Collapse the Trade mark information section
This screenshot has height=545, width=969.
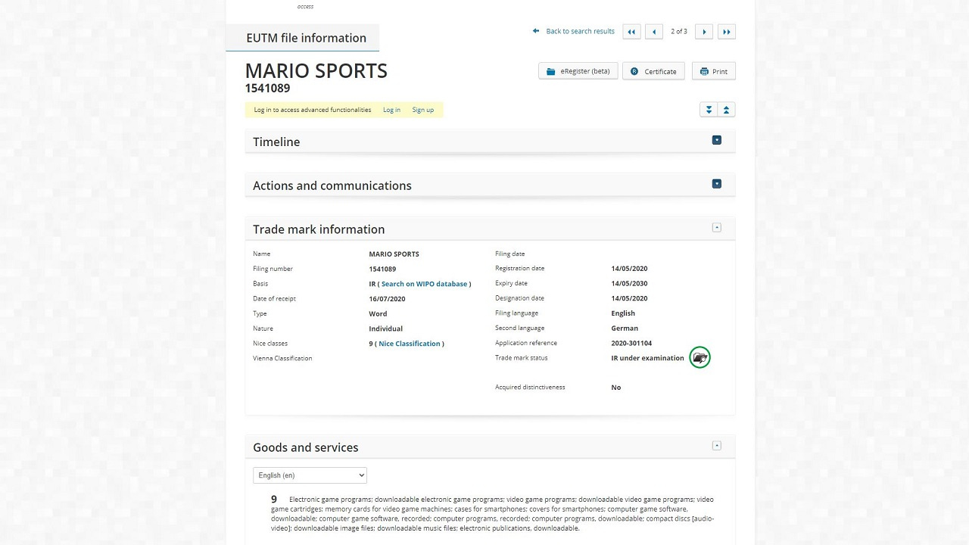(x=717, y=228)
